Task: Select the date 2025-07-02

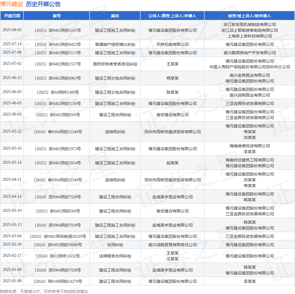Action: pos(12,64)
